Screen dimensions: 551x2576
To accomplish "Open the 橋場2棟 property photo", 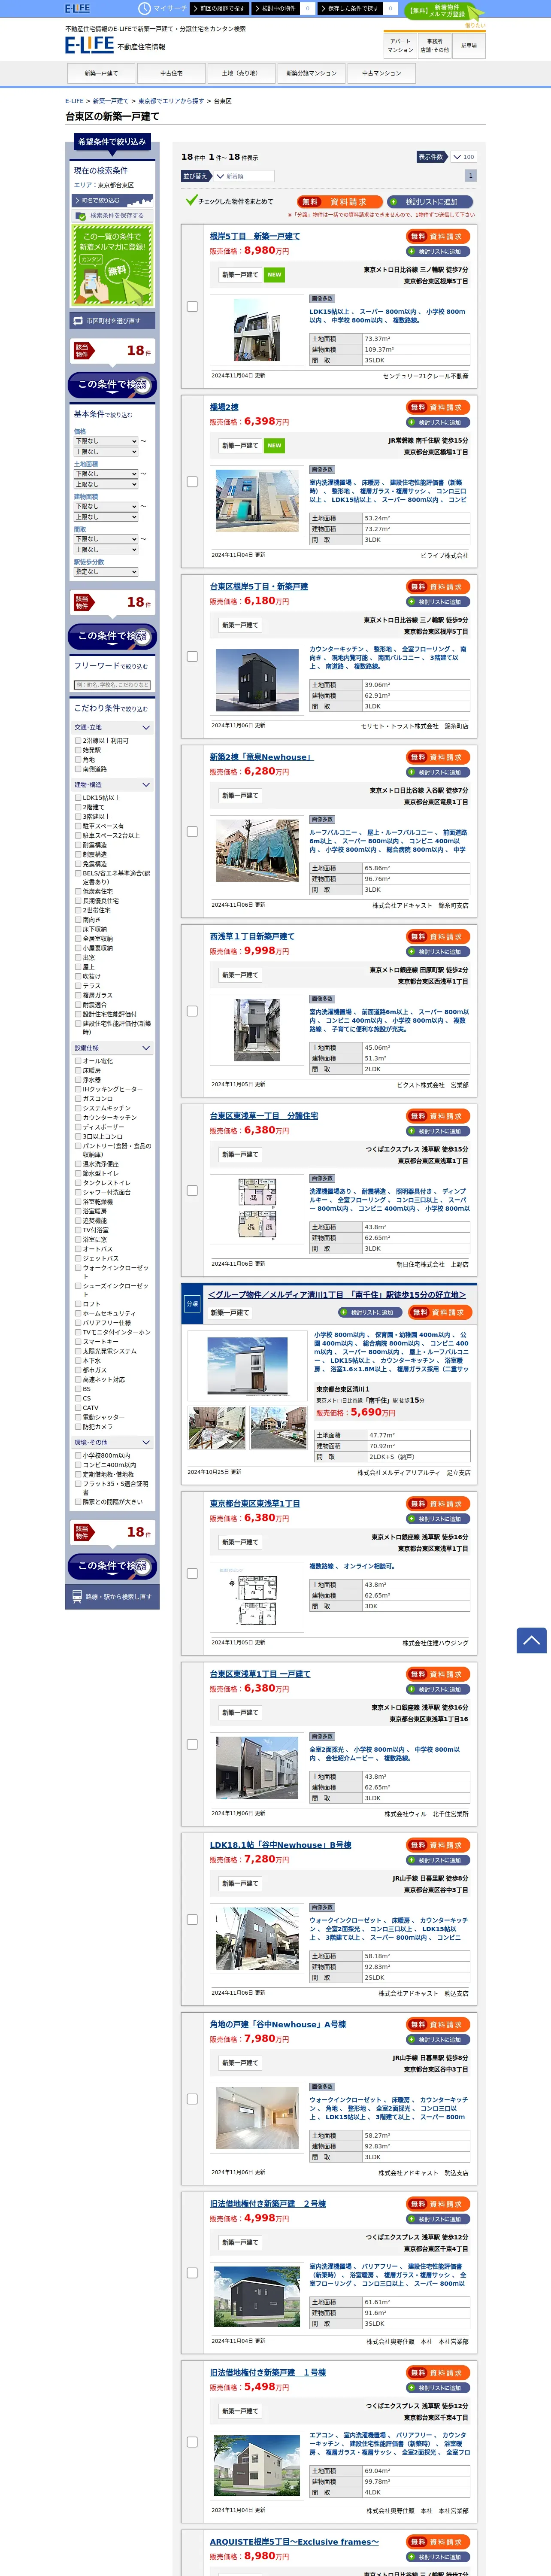I will point(257,501).
